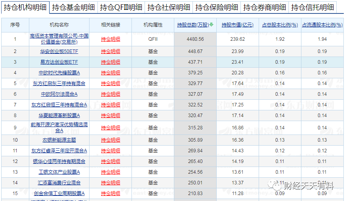
Task: Click 持仓明细 for 前海开源沪港深优势精选混合A
Action: pos(111,128)
